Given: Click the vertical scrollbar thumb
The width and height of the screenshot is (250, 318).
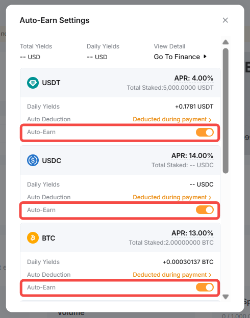Looking at the screenshot, I should pos(226,111).
